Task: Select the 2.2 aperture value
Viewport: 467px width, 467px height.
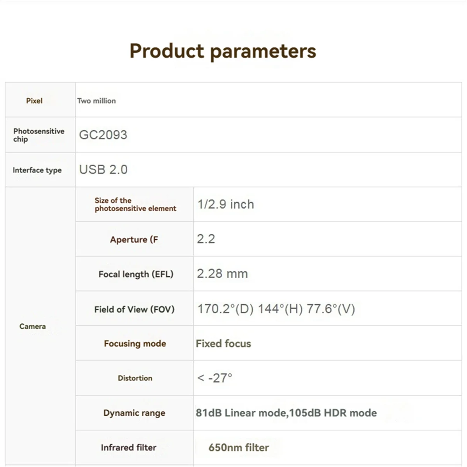Action: pos(206,239)
